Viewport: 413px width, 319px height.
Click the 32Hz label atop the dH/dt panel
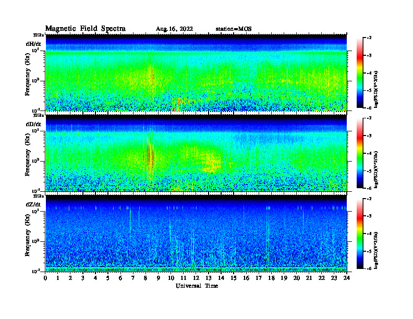pos(38,35)
